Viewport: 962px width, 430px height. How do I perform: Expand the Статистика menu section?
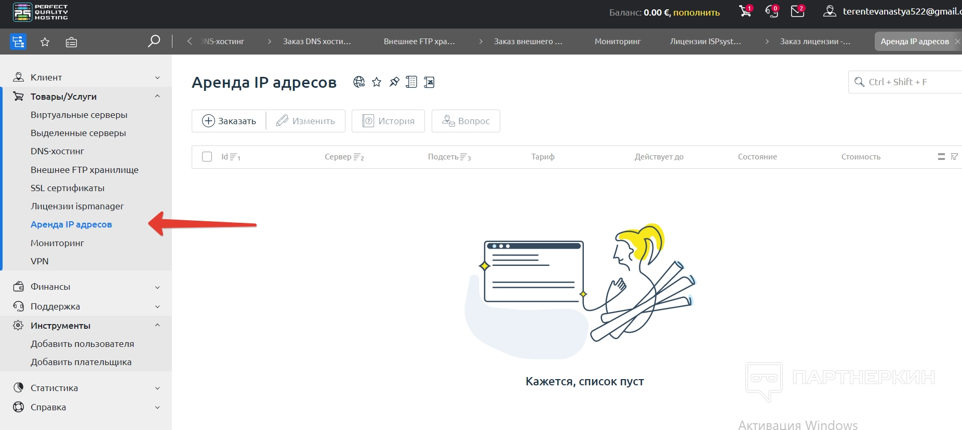pyautogui.click(x=86, y=388)
